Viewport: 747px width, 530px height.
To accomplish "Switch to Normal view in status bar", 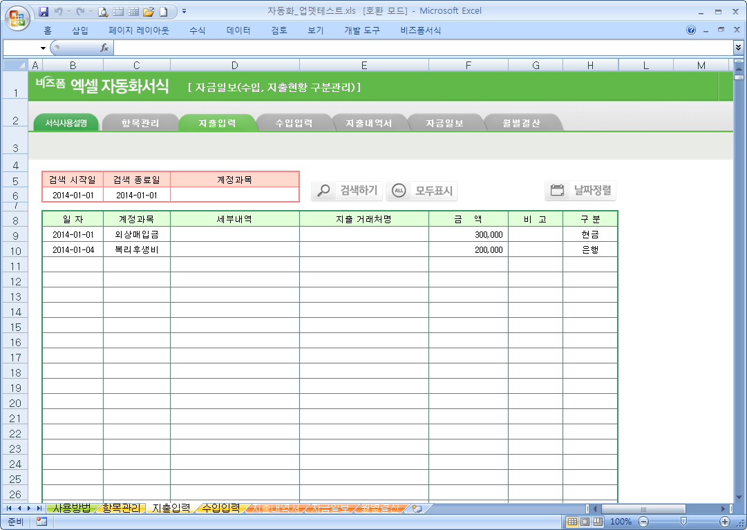I will tap(572, 522).
